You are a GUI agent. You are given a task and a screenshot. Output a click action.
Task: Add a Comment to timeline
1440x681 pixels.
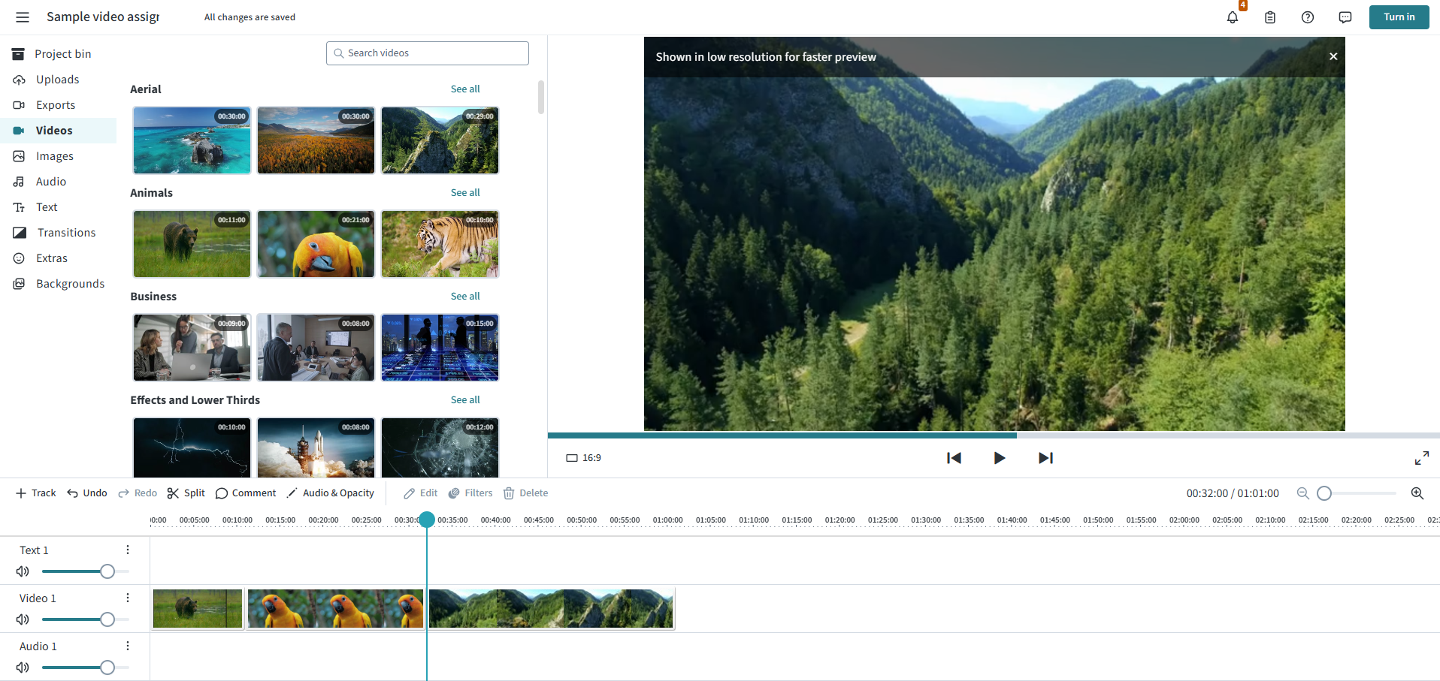pyautogui.click(x=246, y=493)
